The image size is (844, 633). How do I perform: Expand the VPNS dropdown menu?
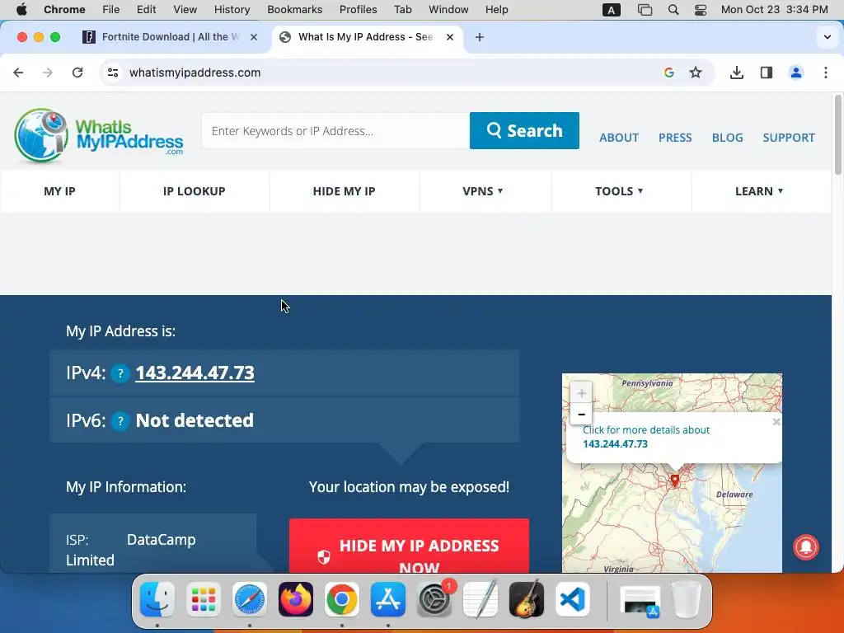[x=483, y=191]
